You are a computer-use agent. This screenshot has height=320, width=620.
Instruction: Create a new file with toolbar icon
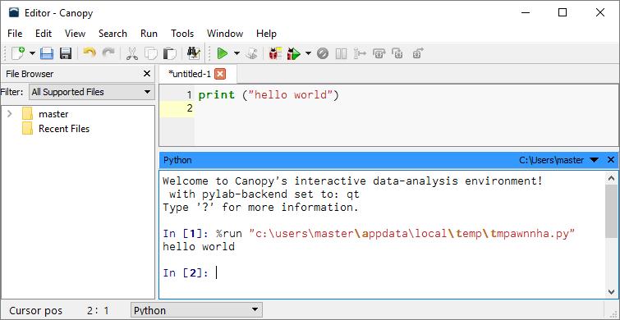17,53
